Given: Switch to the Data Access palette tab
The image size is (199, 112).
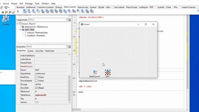Looking at the screenshot, I should click(x=83, y=7).
